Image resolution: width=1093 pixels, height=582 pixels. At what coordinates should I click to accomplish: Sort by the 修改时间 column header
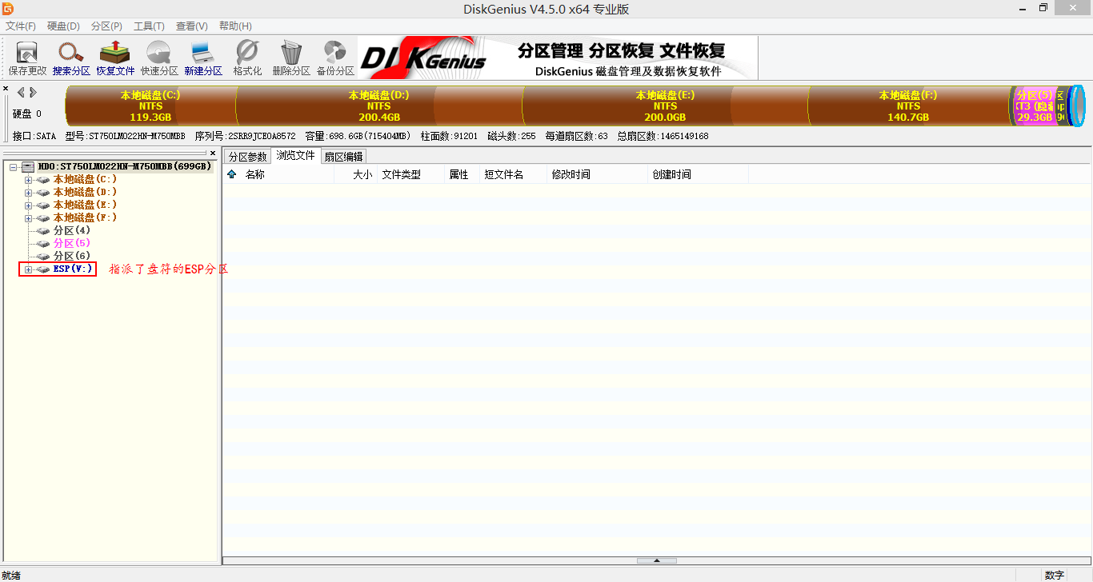597,174
